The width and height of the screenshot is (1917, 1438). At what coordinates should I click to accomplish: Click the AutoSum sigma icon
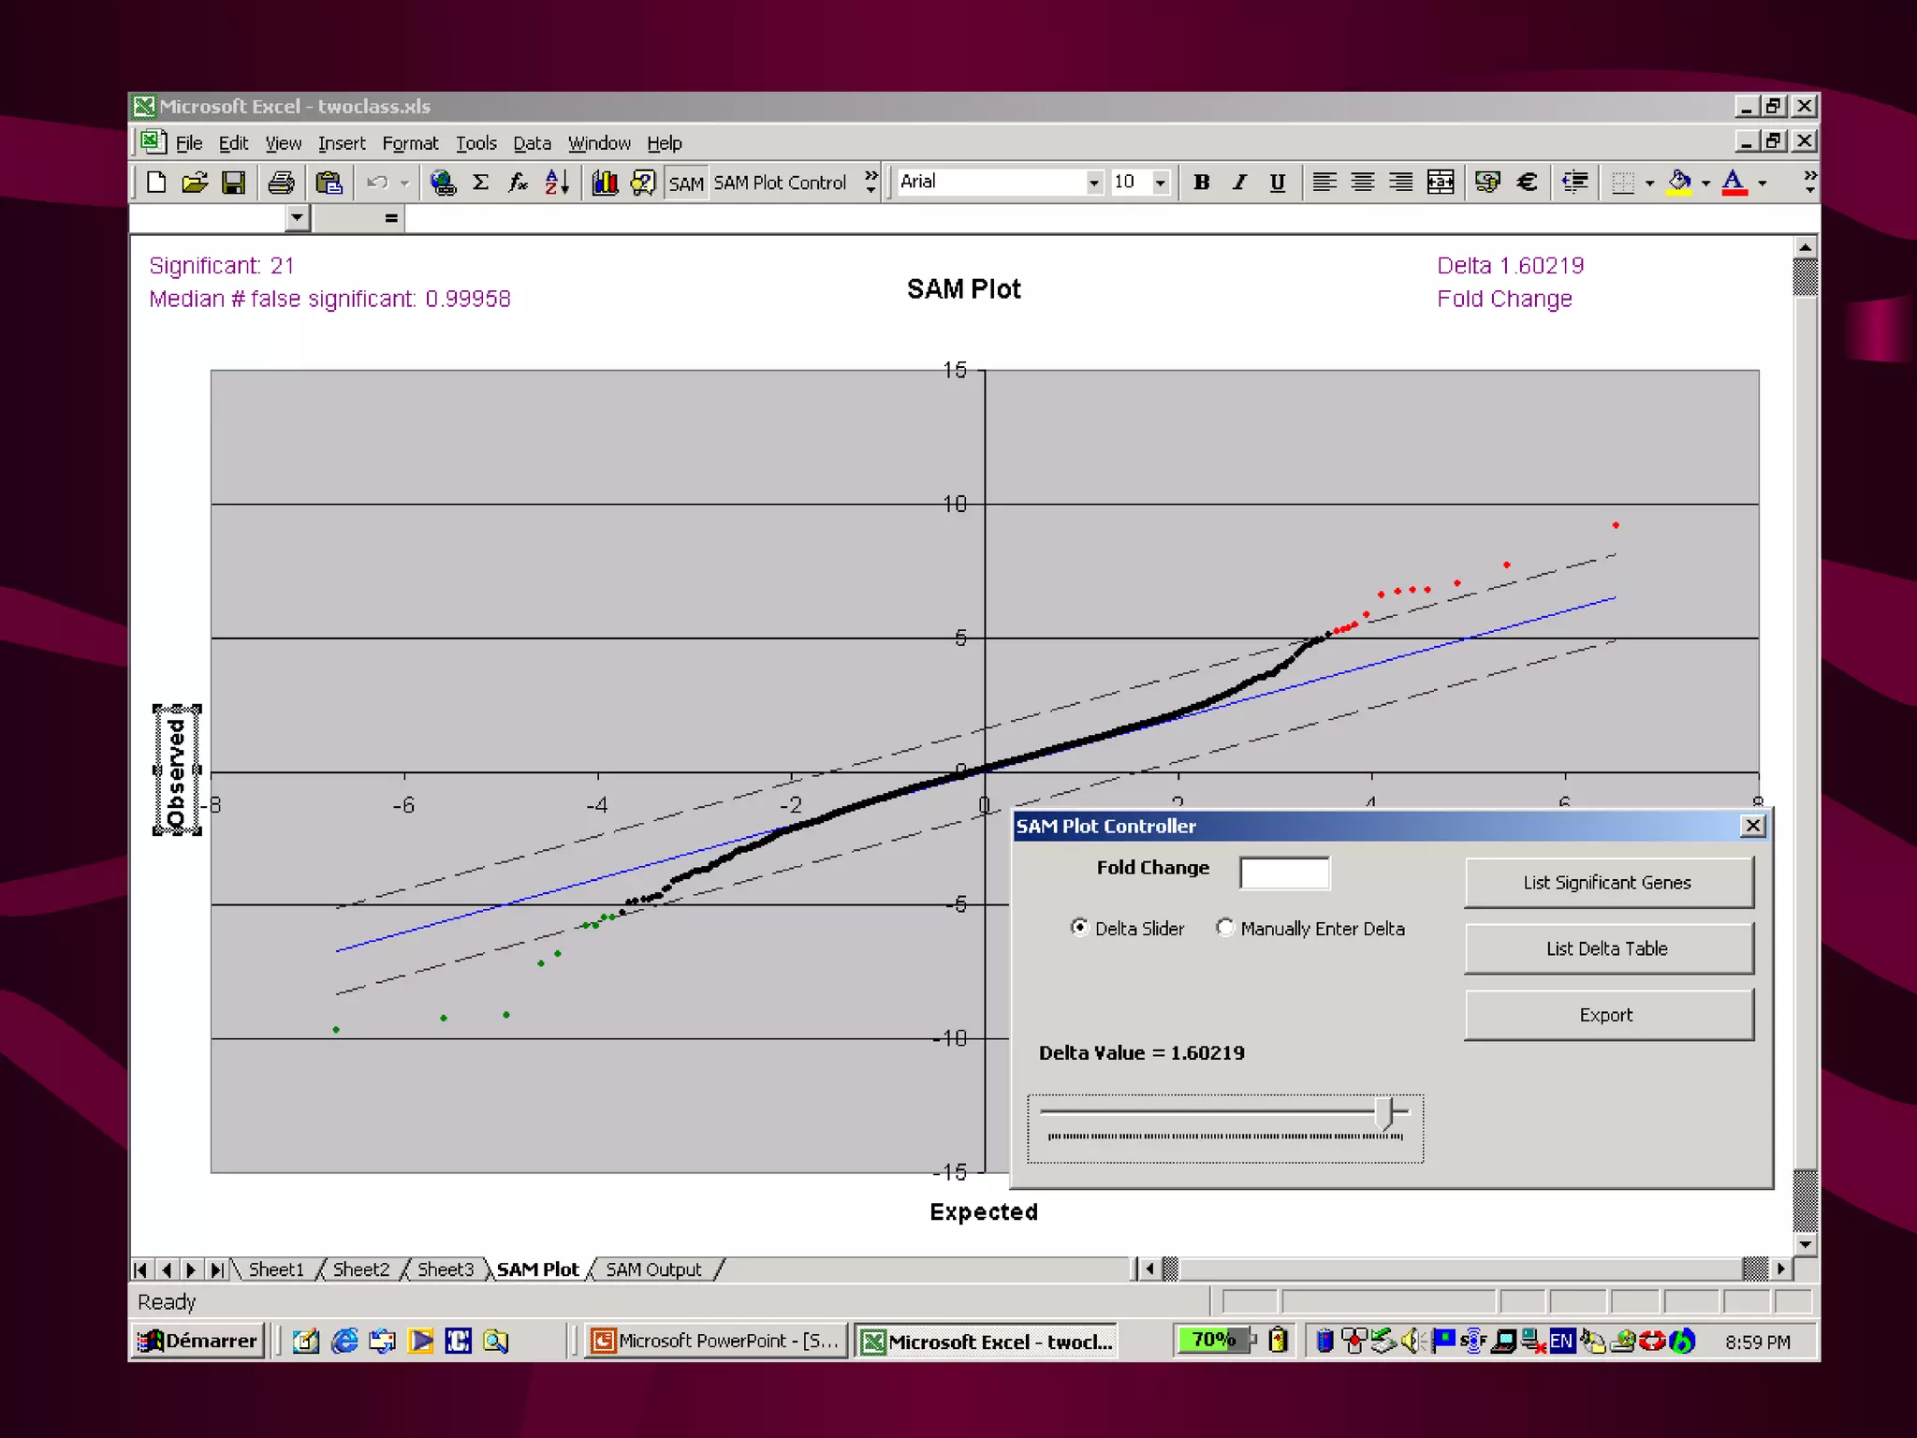point(480,183)
